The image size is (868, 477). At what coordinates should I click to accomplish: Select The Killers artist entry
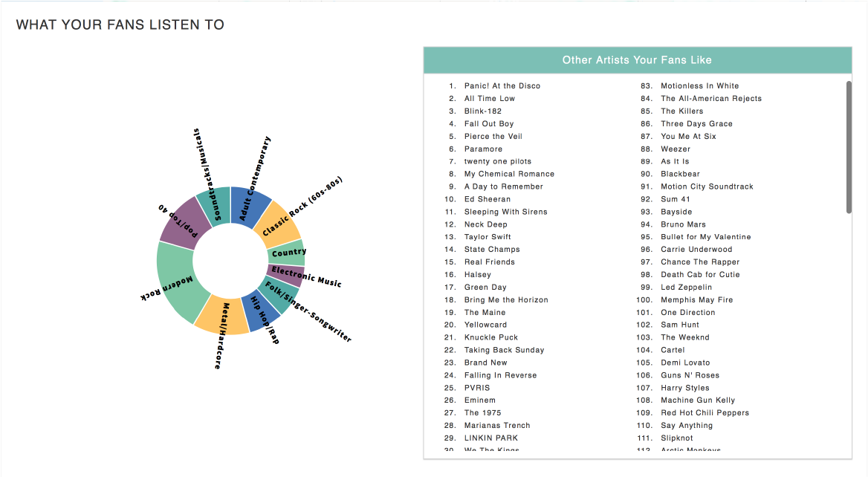[681, 111]
